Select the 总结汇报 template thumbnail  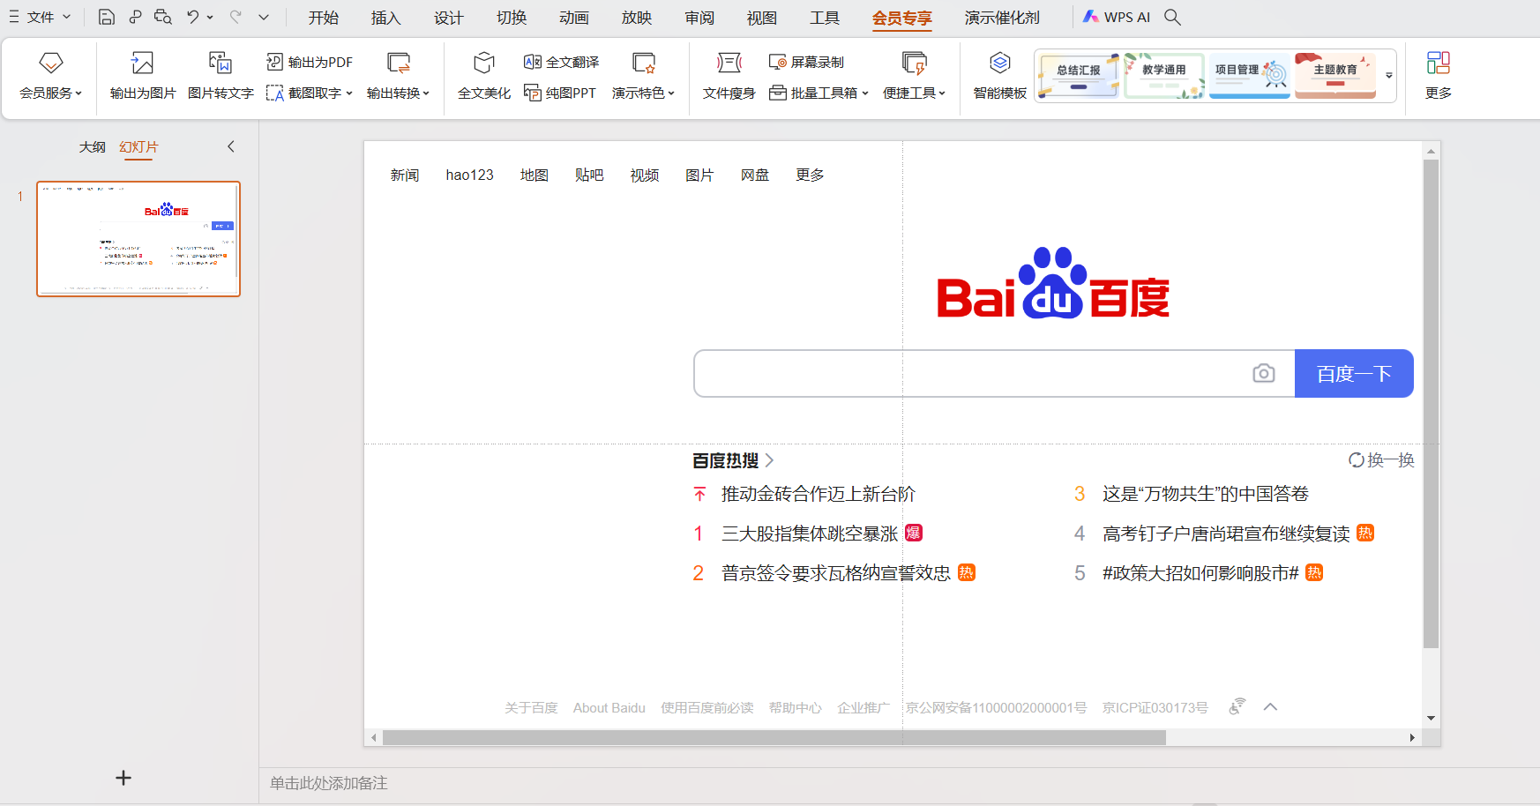[1079, 75]
